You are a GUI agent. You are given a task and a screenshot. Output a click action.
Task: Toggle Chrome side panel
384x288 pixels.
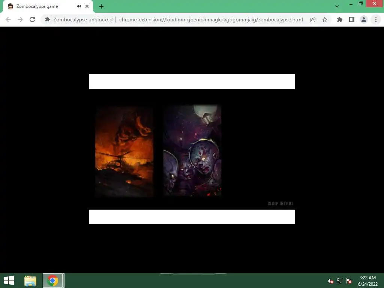[352, 19]
